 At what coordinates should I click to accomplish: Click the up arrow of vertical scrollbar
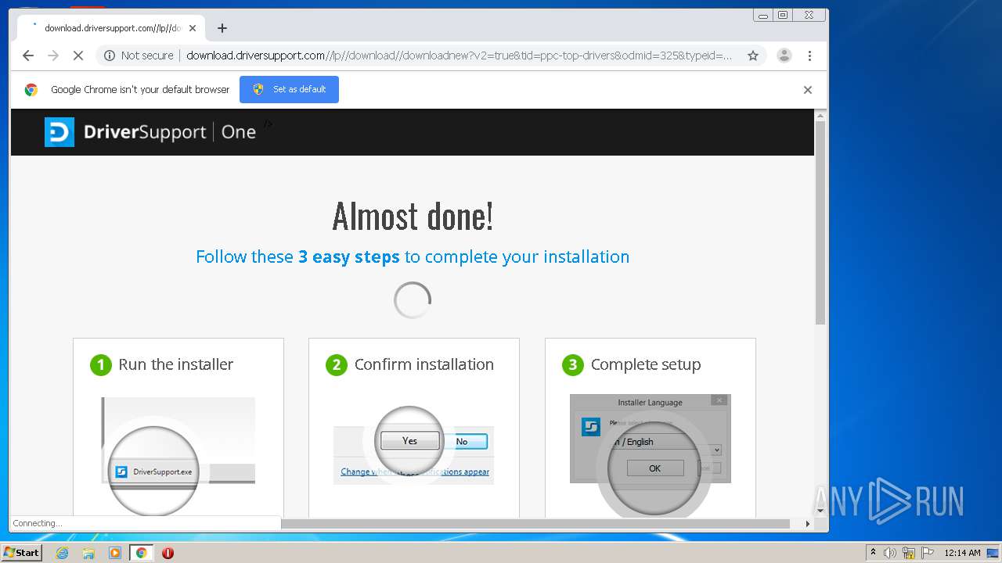pyautogui.click(x=820, y=116)
